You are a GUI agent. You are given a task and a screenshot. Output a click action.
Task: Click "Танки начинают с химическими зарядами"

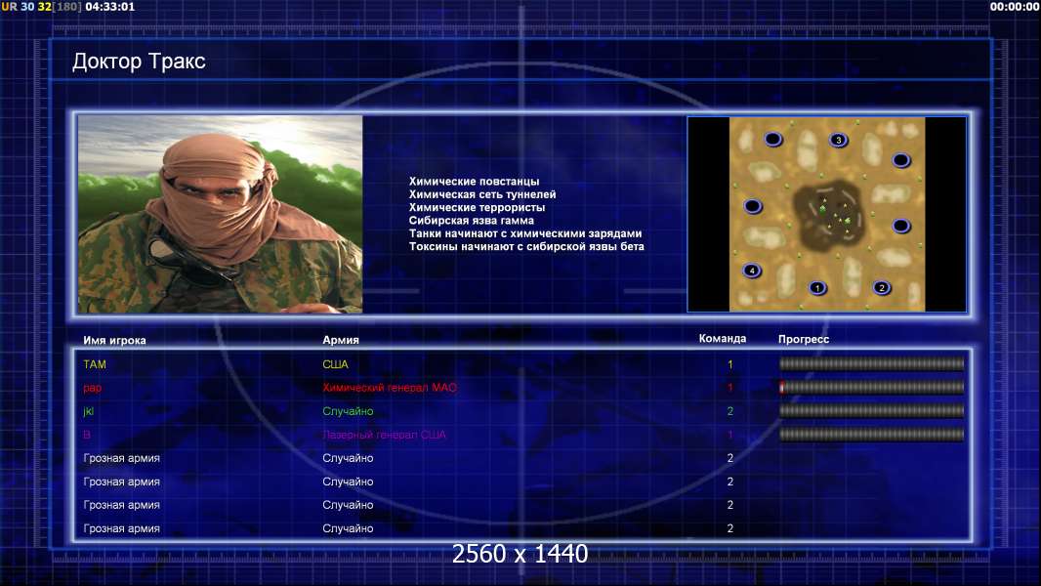pyautogui.click(x=525, y=233)
